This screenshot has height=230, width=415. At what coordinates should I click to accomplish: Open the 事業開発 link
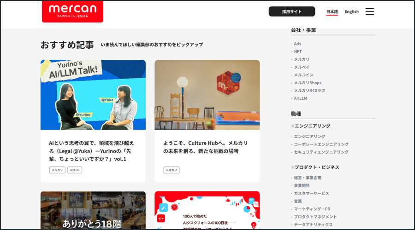(x=302, y=186)
